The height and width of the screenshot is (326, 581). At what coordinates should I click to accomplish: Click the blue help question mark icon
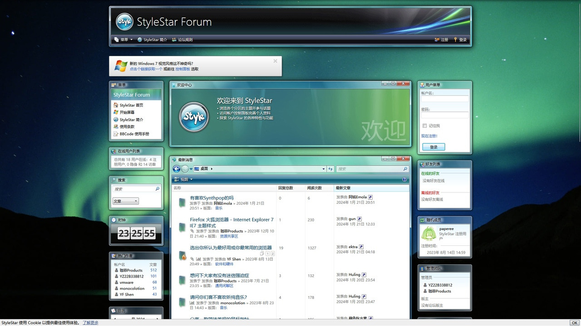404,180
